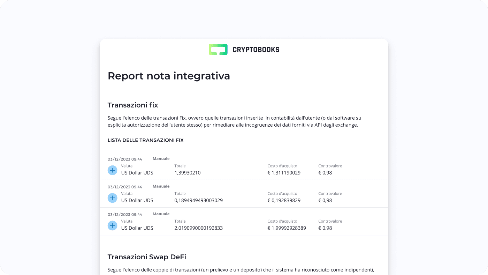Click the "Report nota integrativa" title
This screenshot has width=488, height=275.
169,76
